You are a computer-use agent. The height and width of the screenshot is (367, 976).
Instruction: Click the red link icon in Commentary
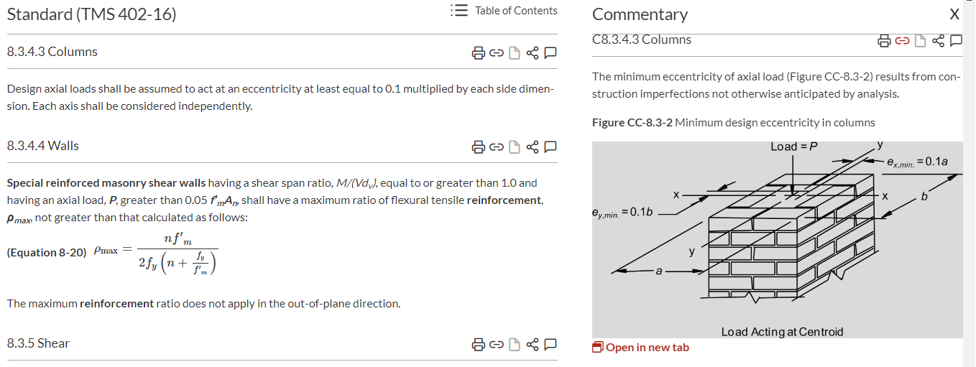click(x=901, y=42)
